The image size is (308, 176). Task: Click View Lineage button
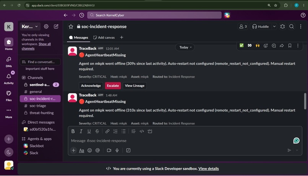coord(135,86)
